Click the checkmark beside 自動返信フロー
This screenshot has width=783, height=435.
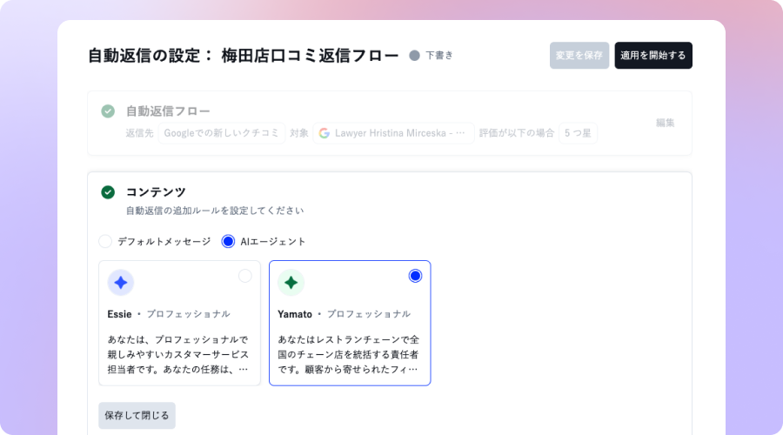108,110
